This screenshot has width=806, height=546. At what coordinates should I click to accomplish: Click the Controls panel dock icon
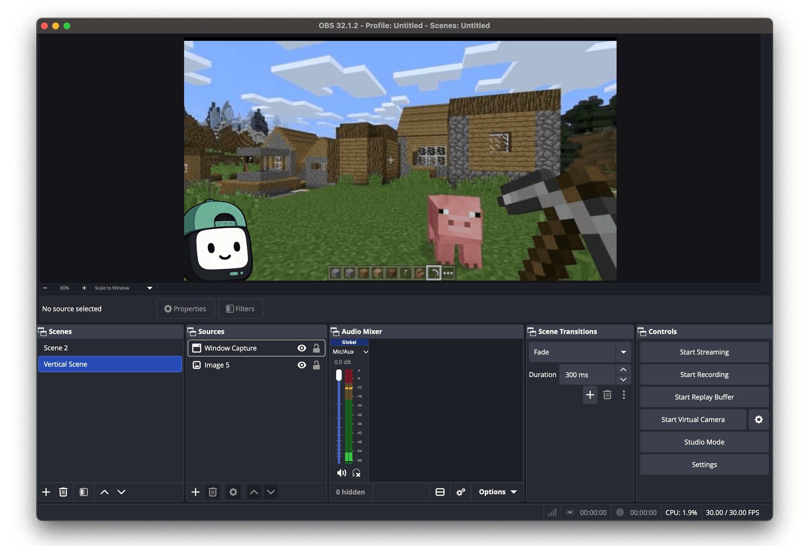click(x=642, y=332)
